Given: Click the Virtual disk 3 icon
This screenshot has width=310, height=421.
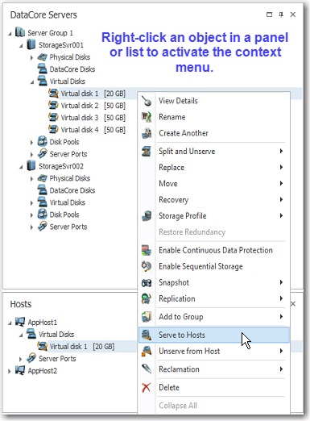Looking at the screenshot, I should tap(53, 118).
